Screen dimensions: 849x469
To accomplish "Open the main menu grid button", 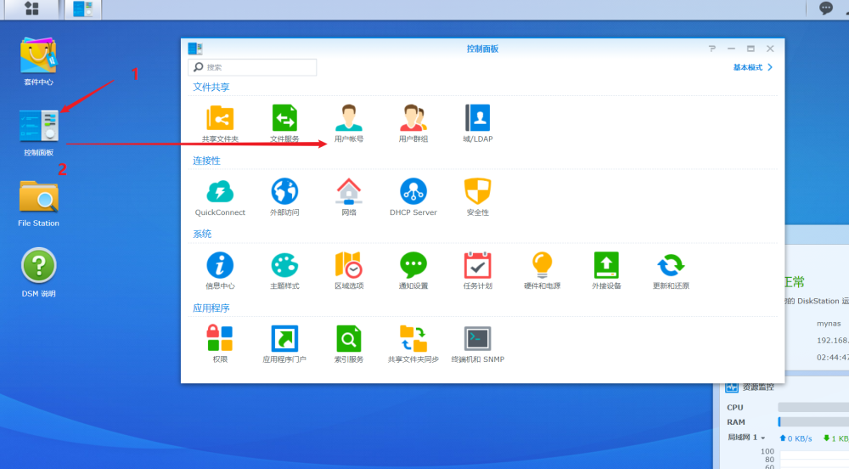I will (x=32, y=8).
